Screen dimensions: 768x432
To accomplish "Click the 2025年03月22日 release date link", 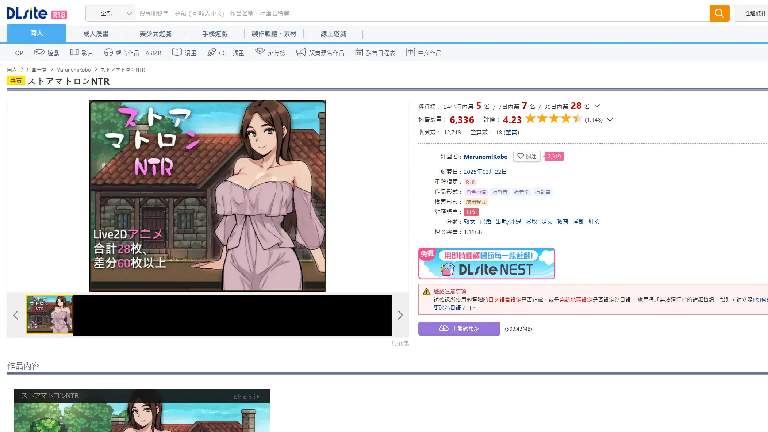I will pyautogui.click(x=485, y=172).
